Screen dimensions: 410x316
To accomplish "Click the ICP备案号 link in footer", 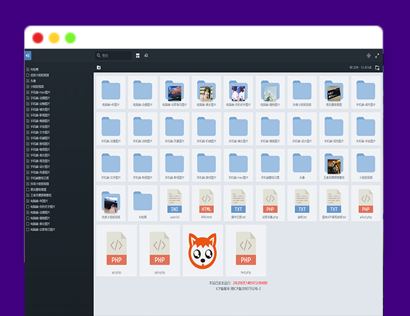I will (x=238, y=288).
